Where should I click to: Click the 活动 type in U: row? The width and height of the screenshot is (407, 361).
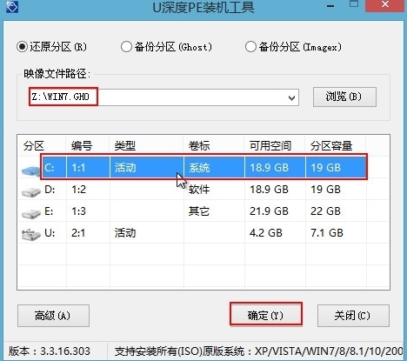pos(125,233)
